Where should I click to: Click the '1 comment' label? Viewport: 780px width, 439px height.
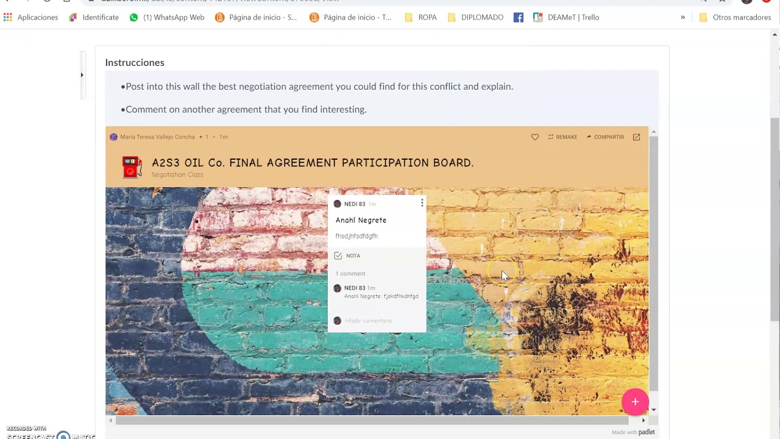tap(350, 274)
